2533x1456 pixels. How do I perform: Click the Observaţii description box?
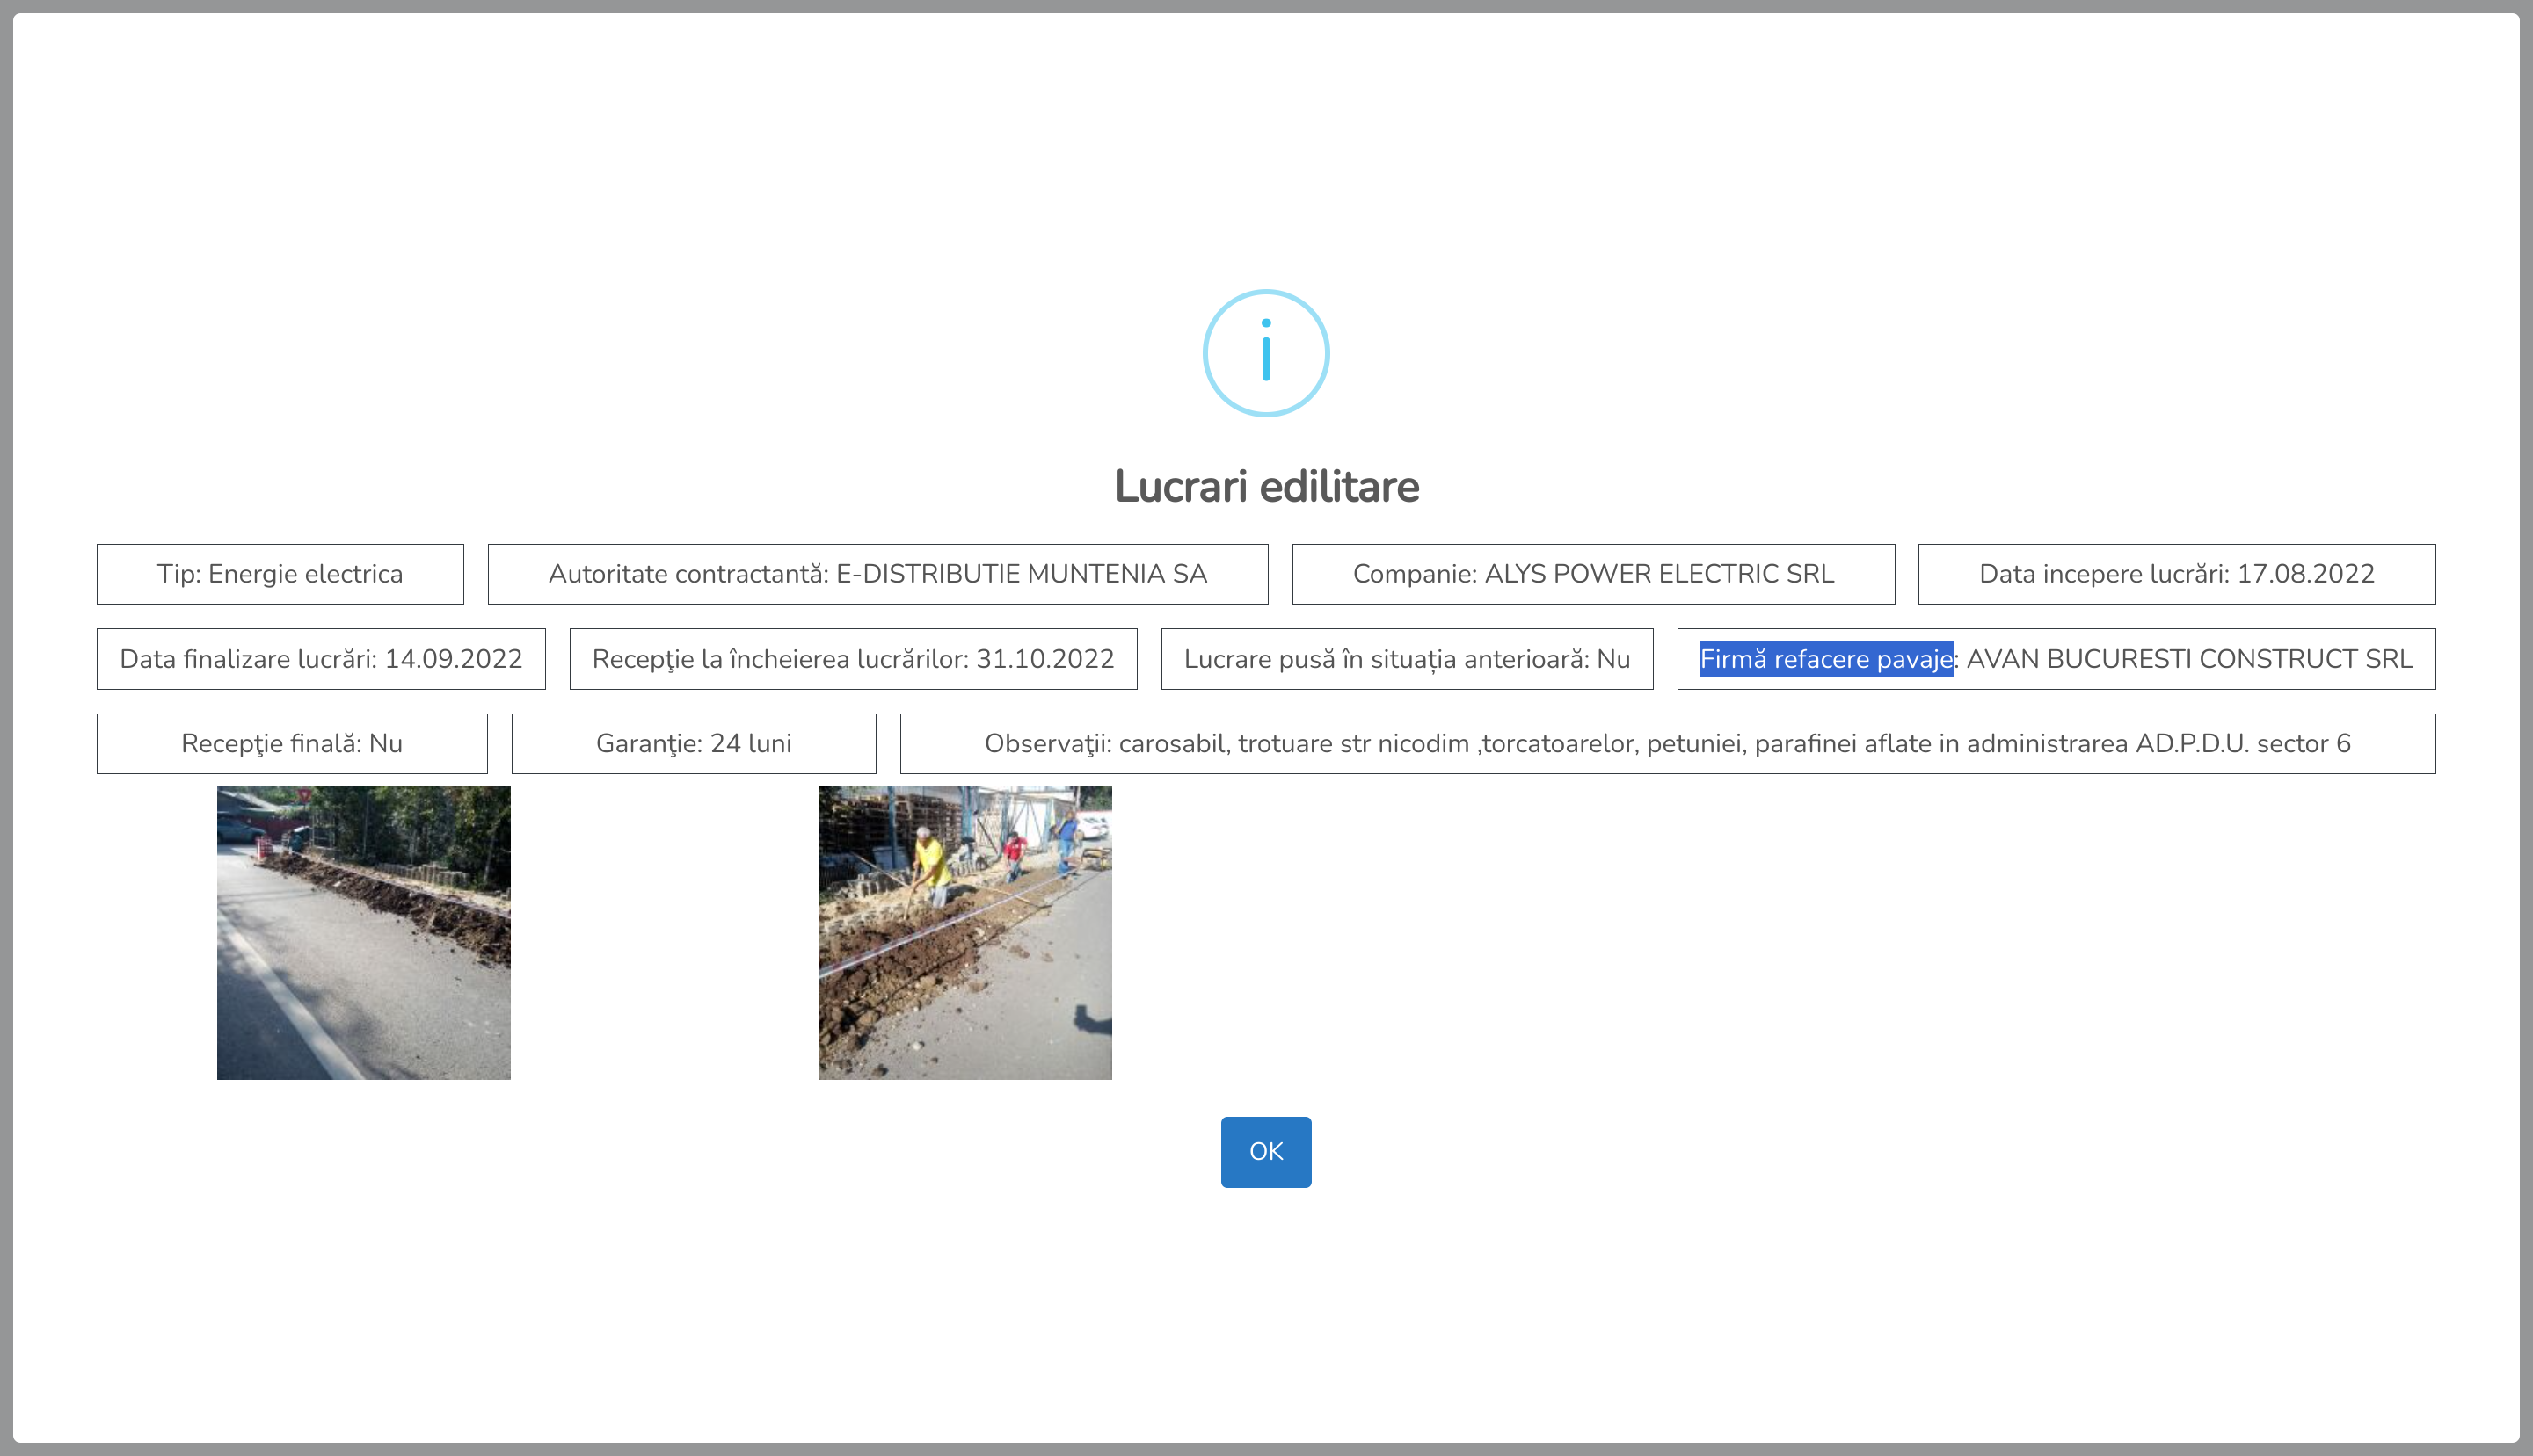tap(1667, 743)
